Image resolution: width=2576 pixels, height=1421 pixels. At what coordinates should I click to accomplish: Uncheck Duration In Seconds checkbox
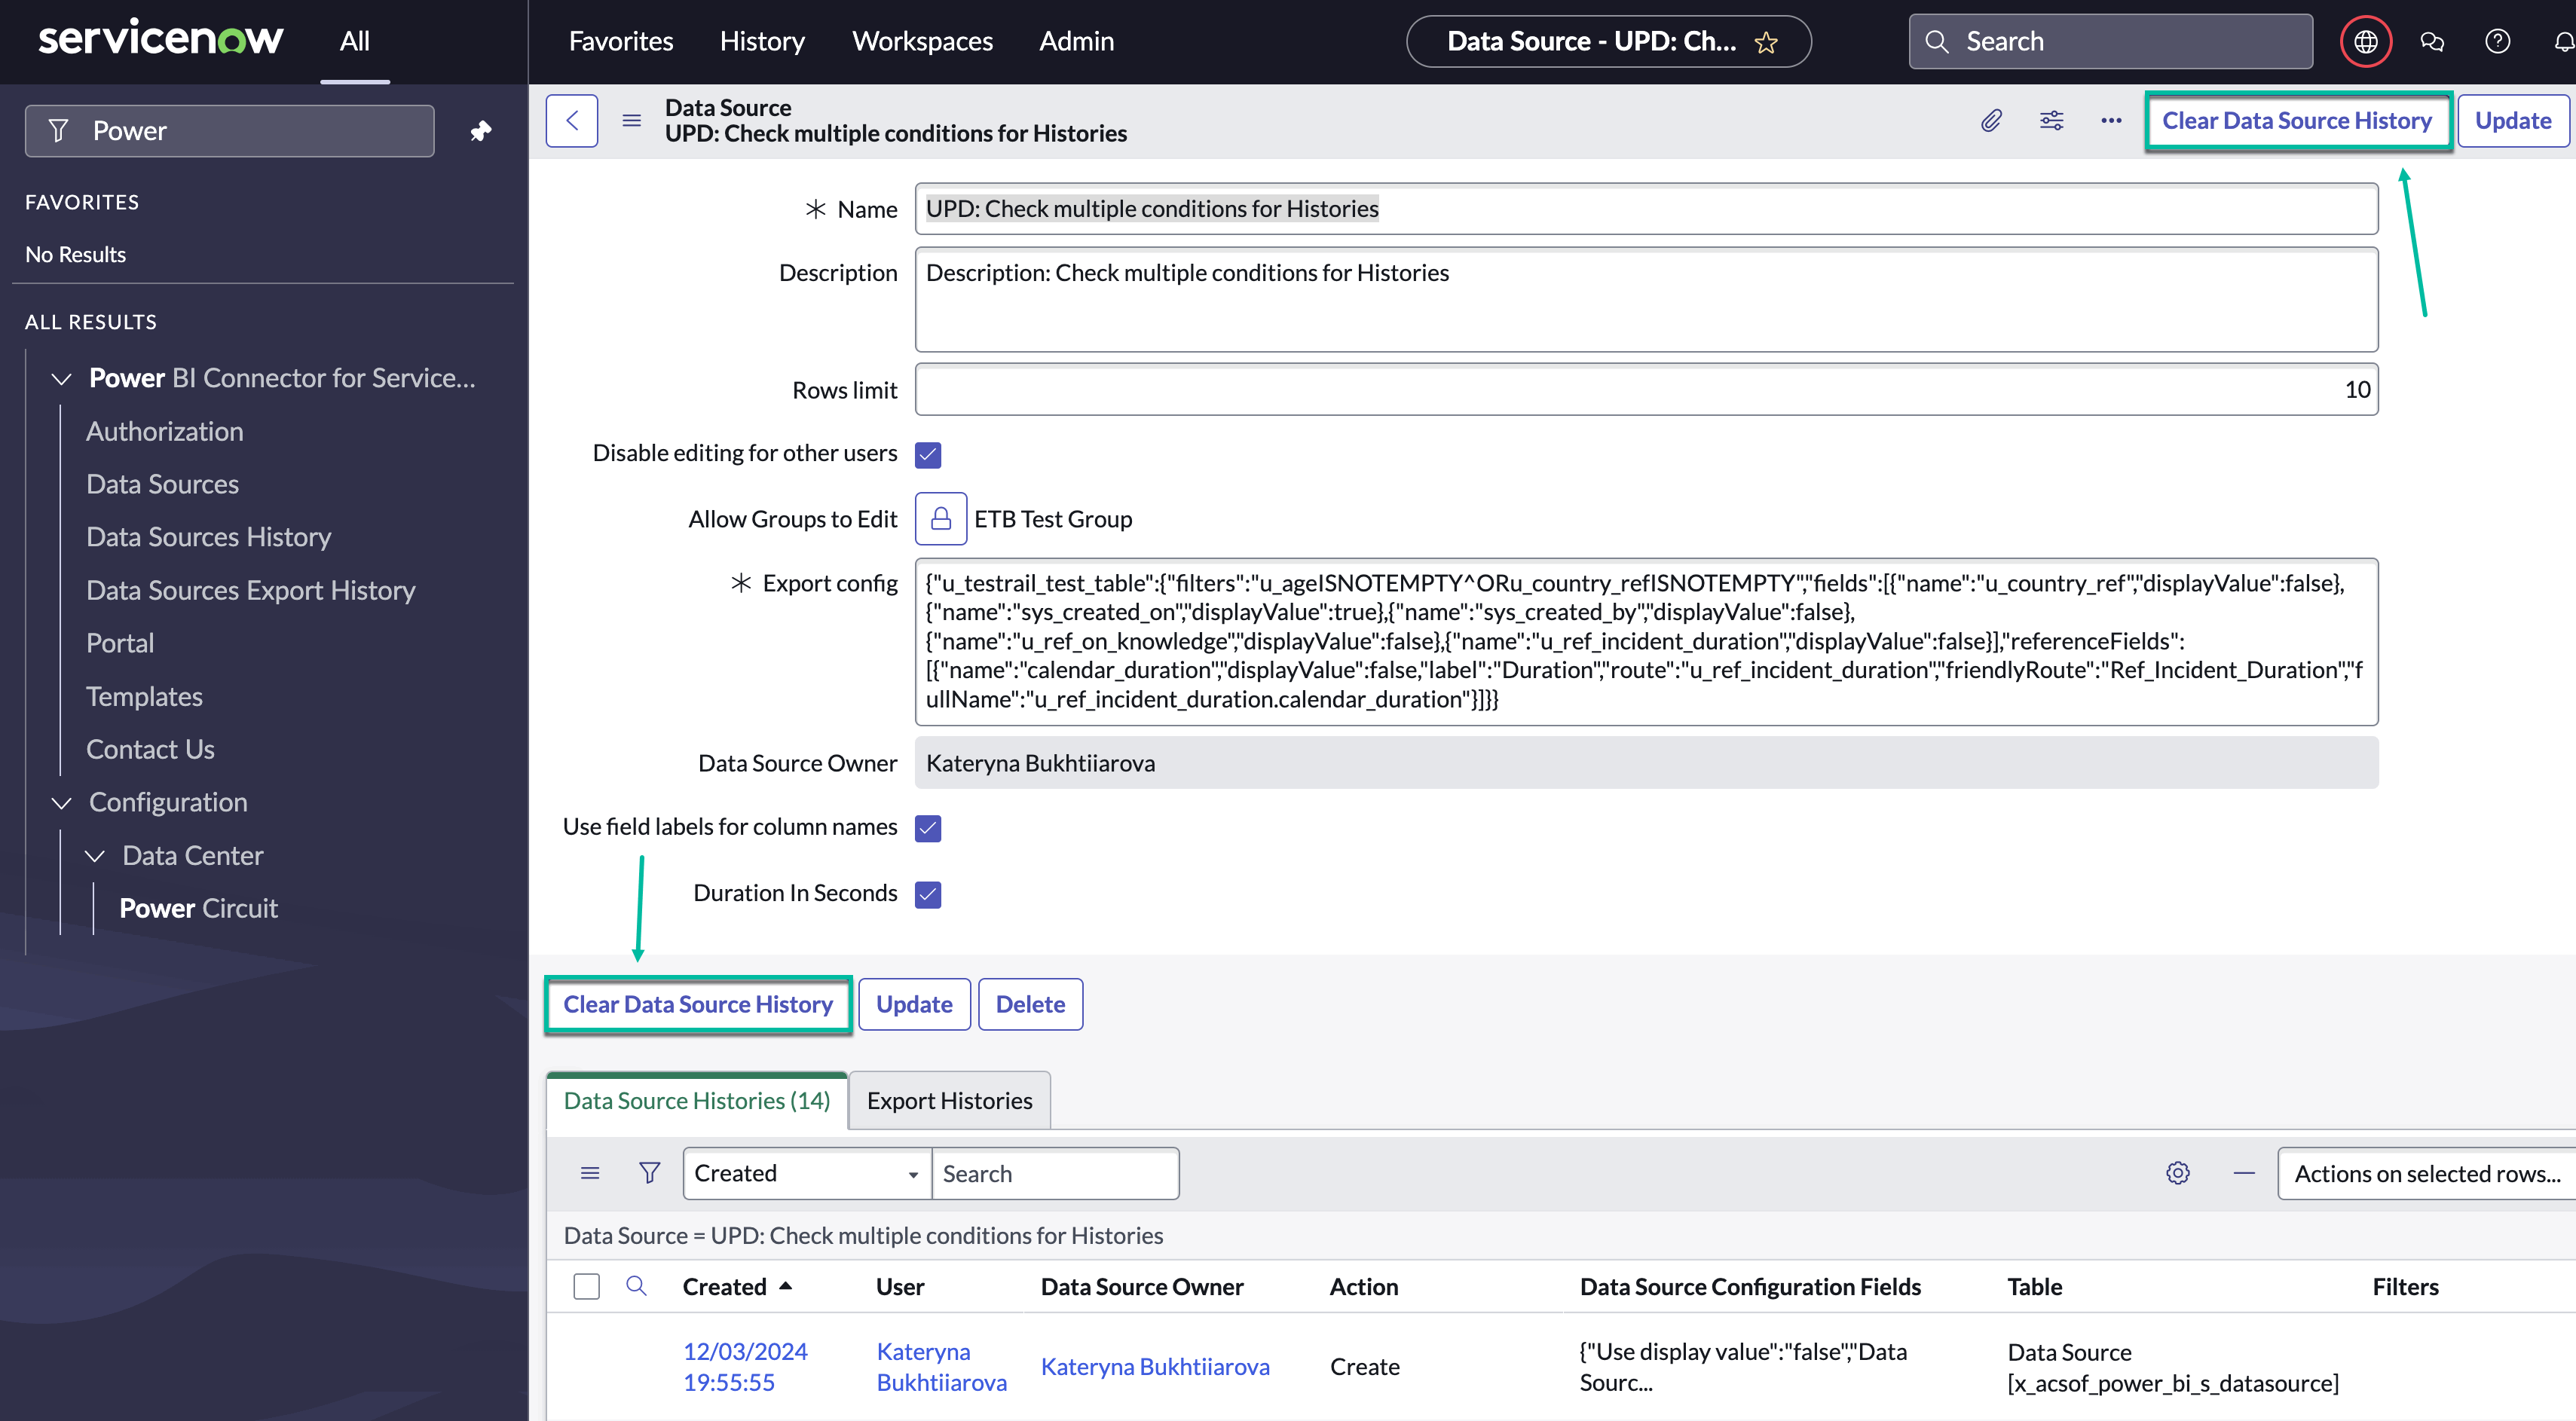pos(927,894)
